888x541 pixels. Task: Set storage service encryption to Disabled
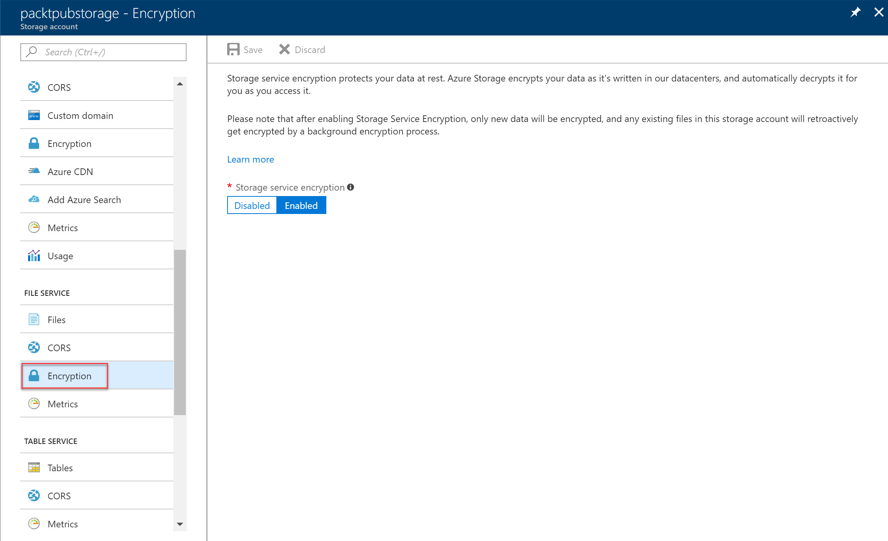pos(252,205)
